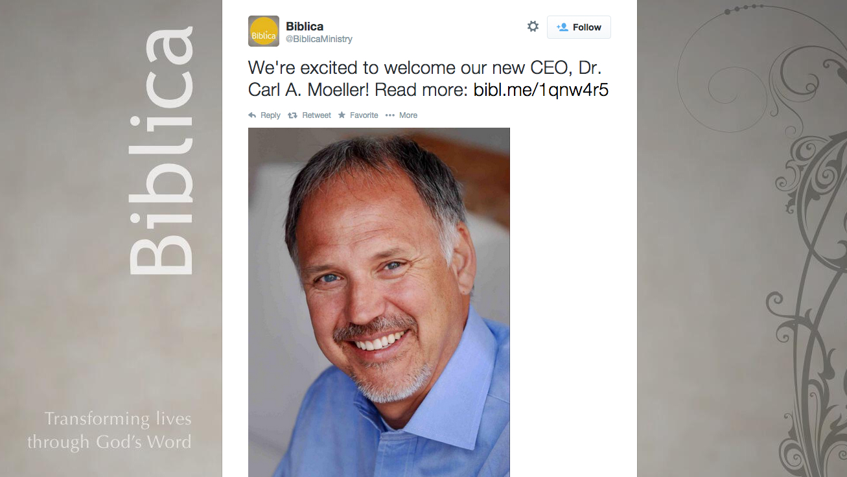Click the add-person icon in Follow button
The height and width of the screenshot is (477, 847).
(562, 27)
